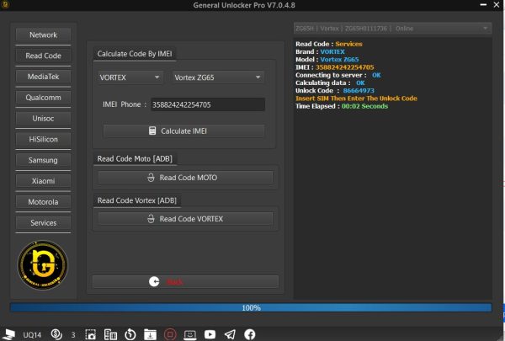The width and height of the screenshot is (505, 341).
Task: Select the Read Code Vortex [ADB] tab
Action: pyautogui.click(x=137, y=200)
